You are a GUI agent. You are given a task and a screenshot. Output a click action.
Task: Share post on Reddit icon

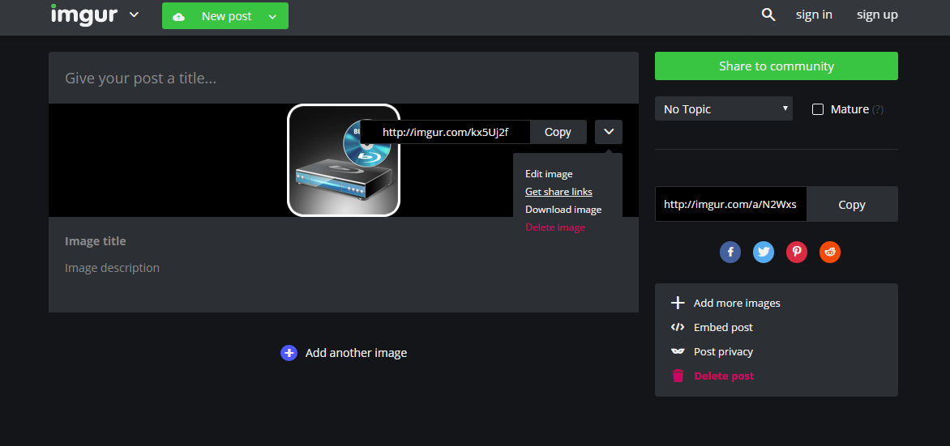(x=830, y=252)
